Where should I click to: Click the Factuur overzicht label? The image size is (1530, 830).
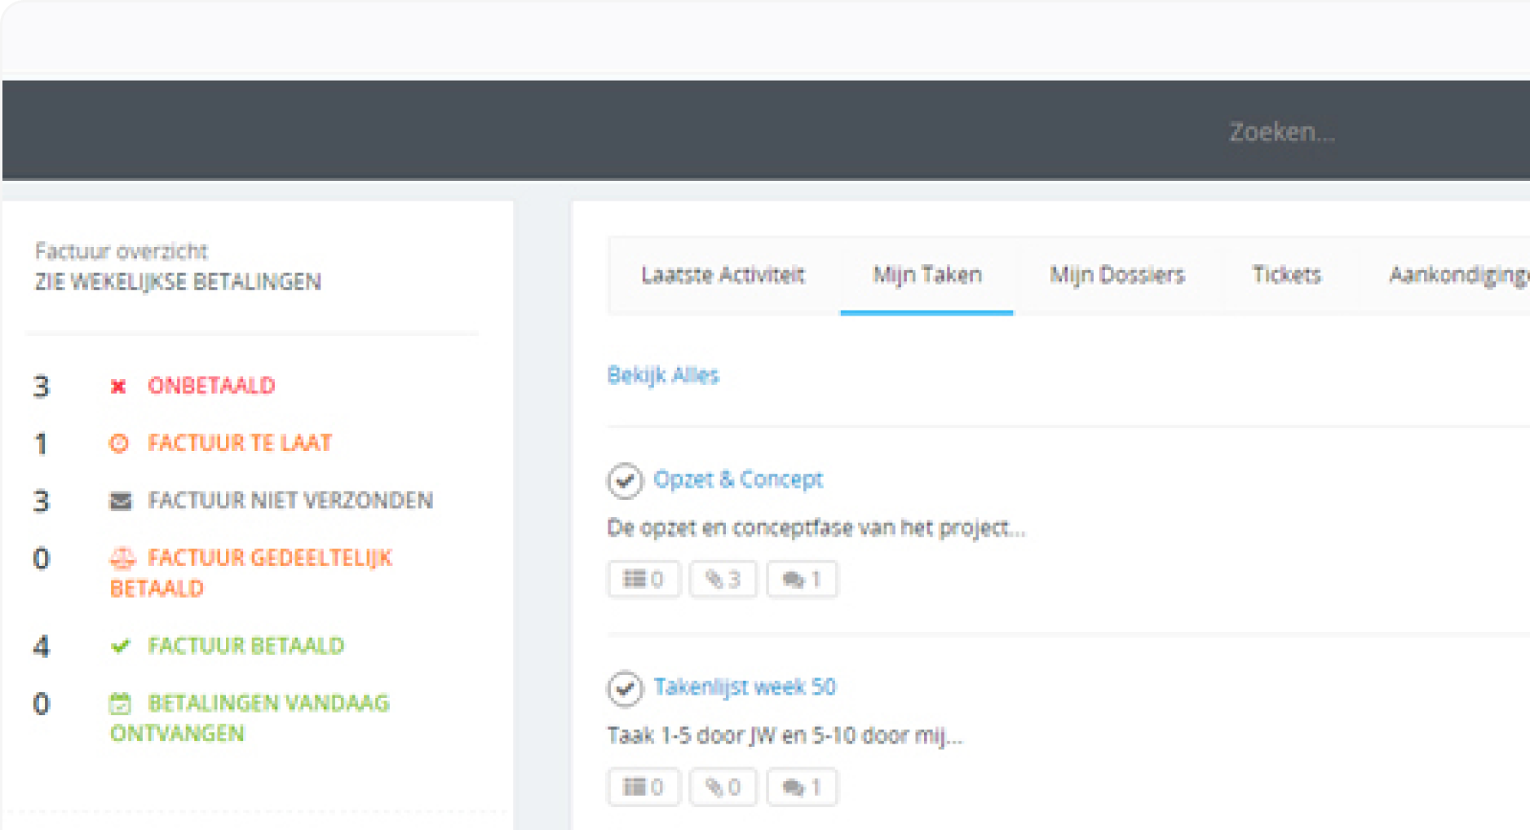[121, 251]
